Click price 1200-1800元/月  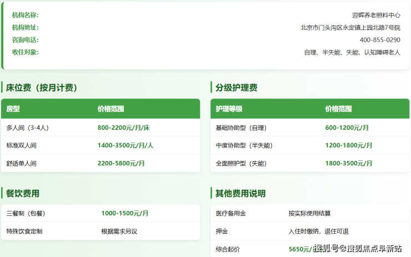tap(349, 145)
